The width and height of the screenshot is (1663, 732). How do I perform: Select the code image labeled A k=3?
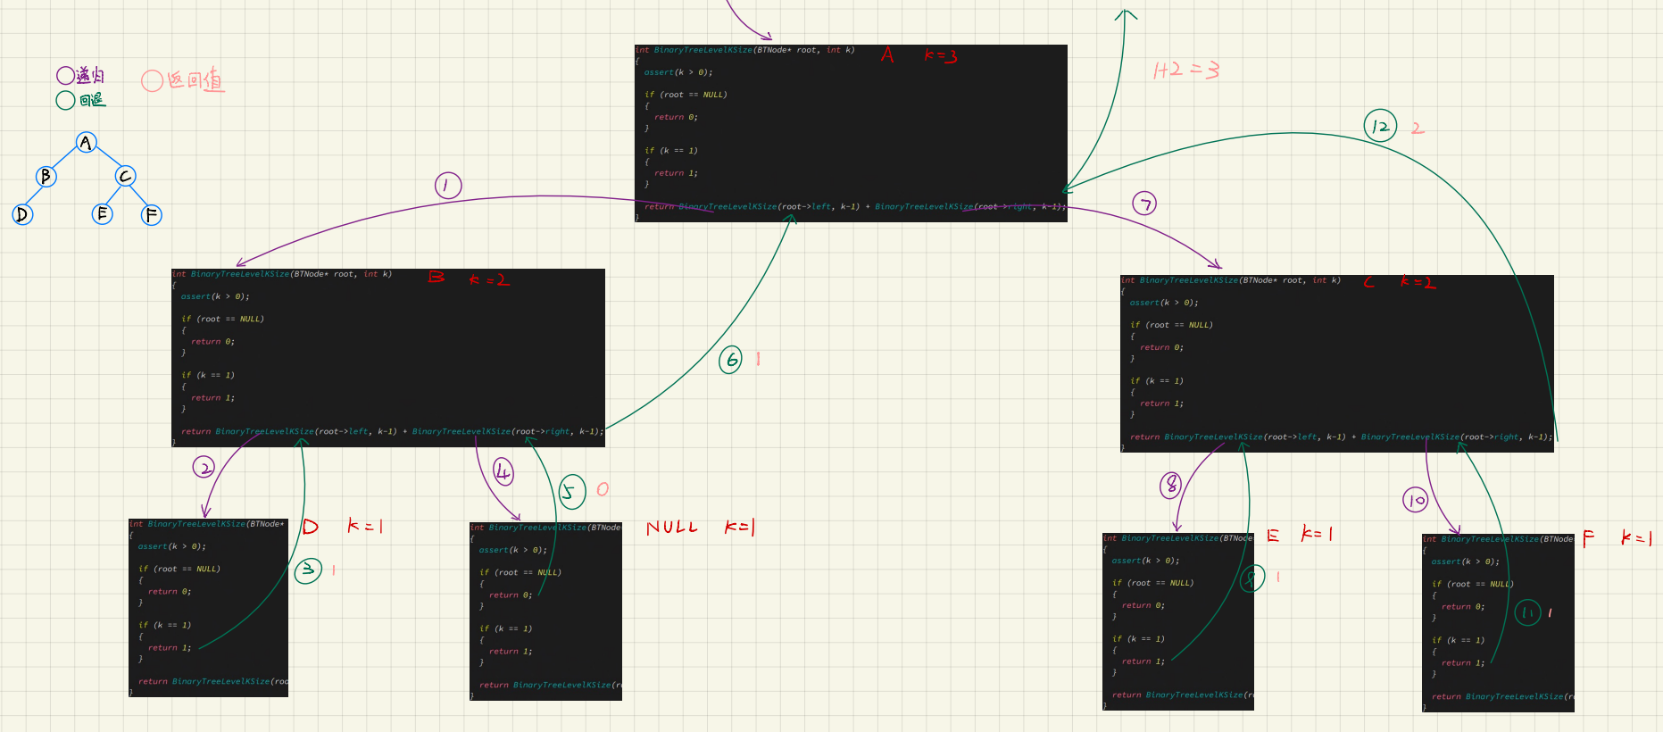click(x=851, y=133)
